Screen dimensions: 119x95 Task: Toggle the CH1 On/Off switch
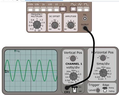point(74,89)
